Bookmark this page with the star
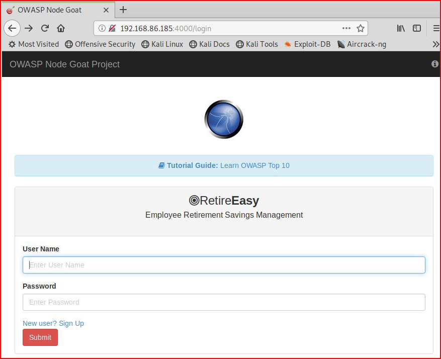The height and width of the screenshot is (359, 441). 360,28
